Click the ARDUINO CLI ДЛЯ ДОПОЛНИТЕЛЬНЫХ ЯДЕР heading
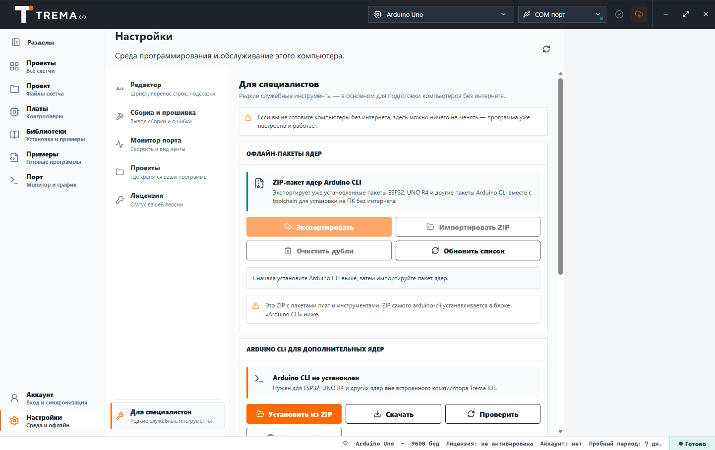 coord(315,349)
